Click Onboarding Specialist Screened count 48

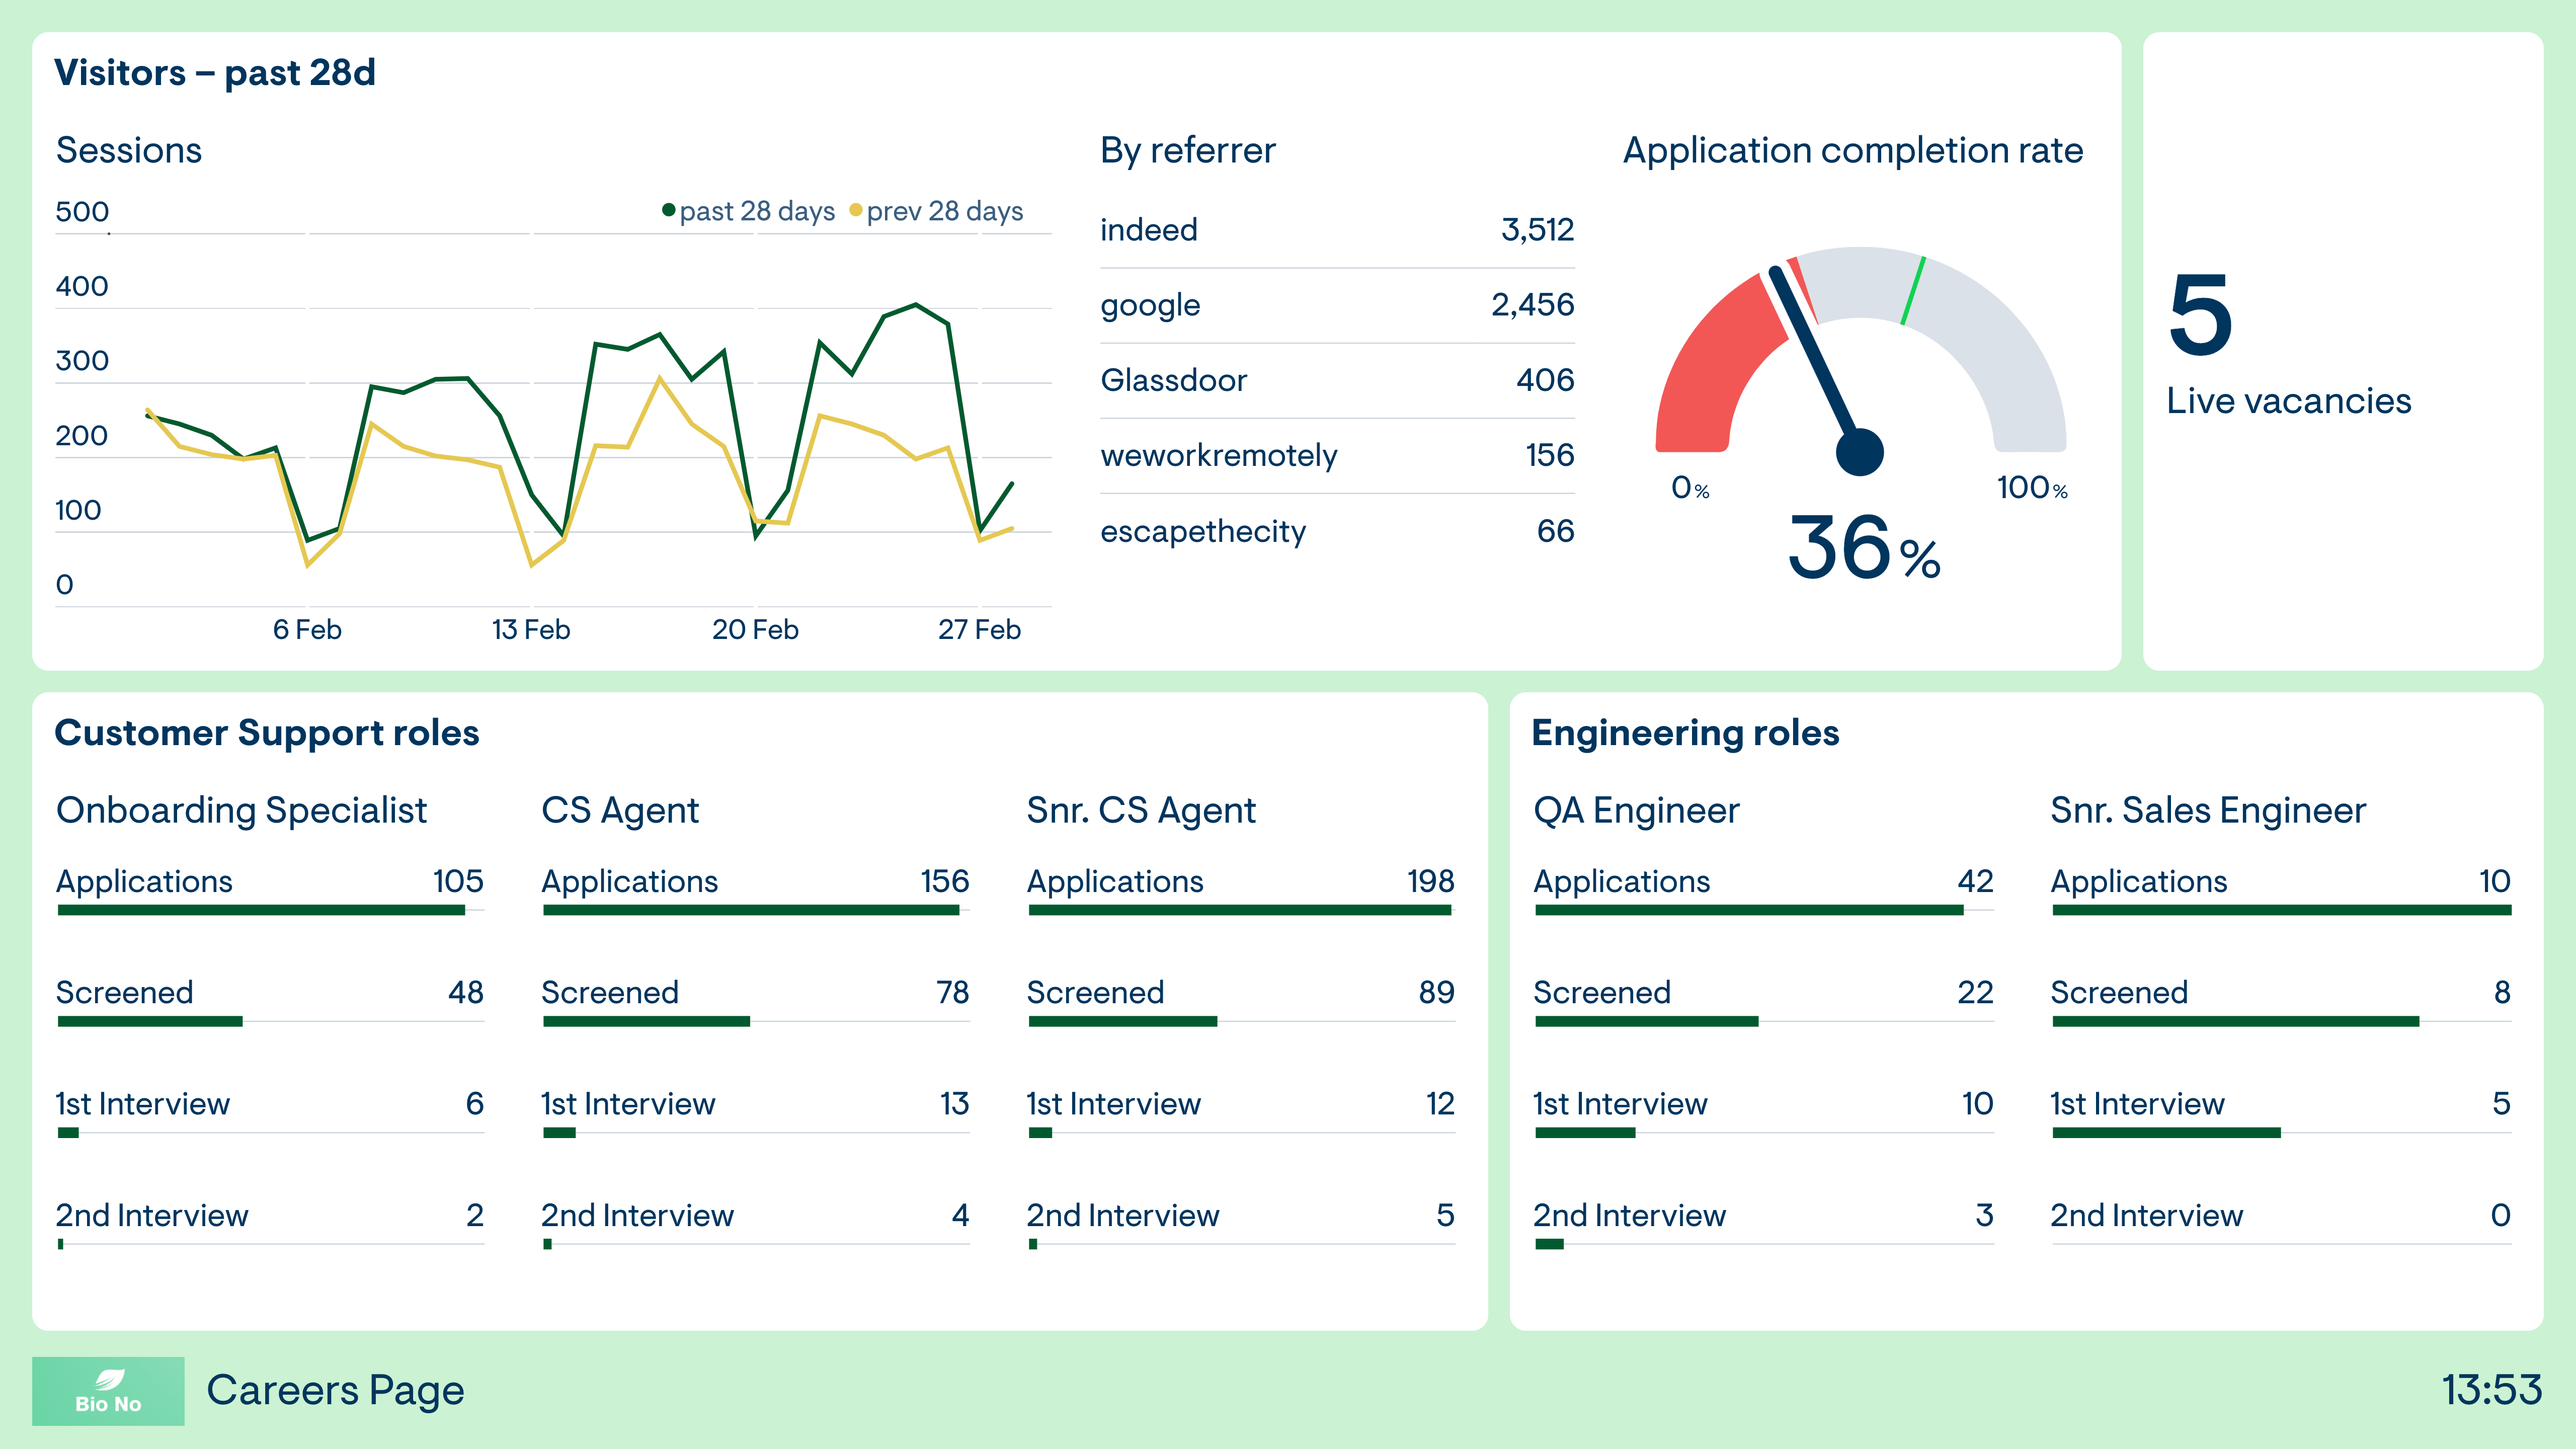[466, 992]
